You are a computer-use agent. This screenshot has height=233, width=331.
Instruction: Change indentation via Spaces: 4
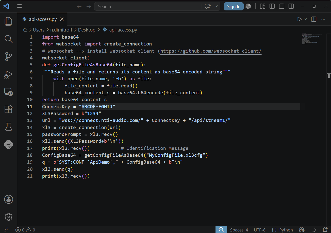239,230
